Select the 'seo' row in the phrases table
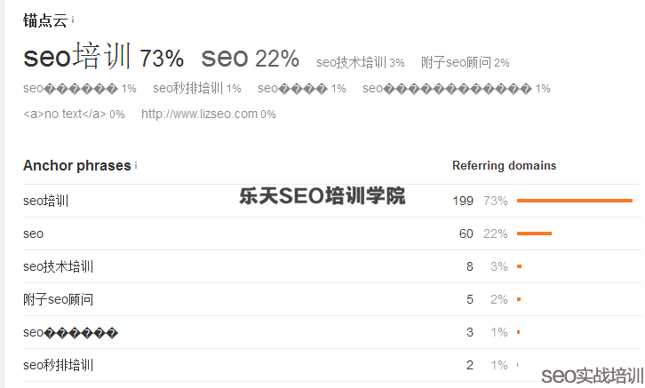645x388 pixels. click(x=34, y=234)
